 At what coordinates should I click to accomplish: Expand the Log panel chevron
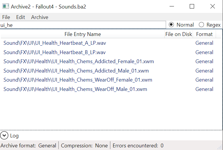tap(4, 135)
